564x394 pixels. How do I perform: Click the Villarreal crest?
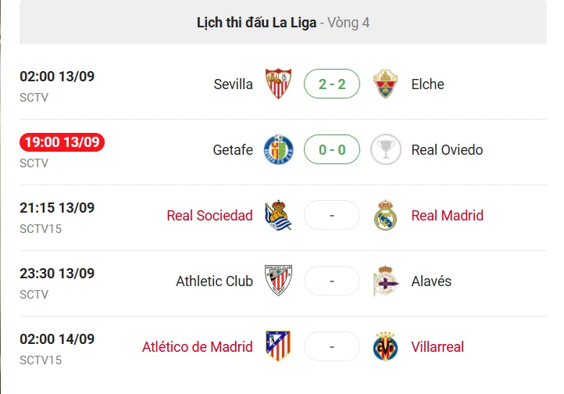click(385, 346)
